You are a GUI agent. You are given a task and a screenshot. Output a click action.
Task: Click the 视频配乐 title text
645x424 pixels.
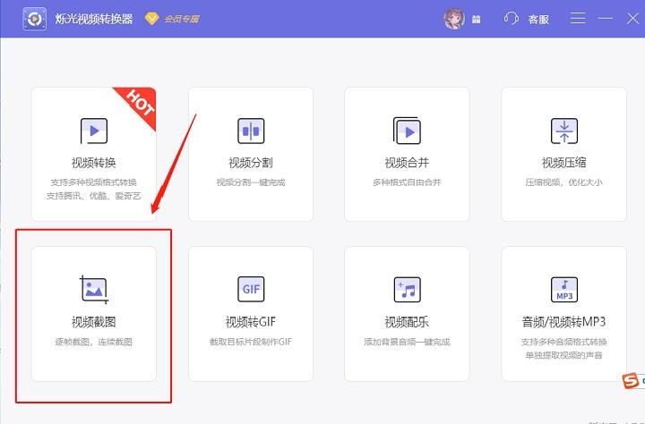pos(407,322)
